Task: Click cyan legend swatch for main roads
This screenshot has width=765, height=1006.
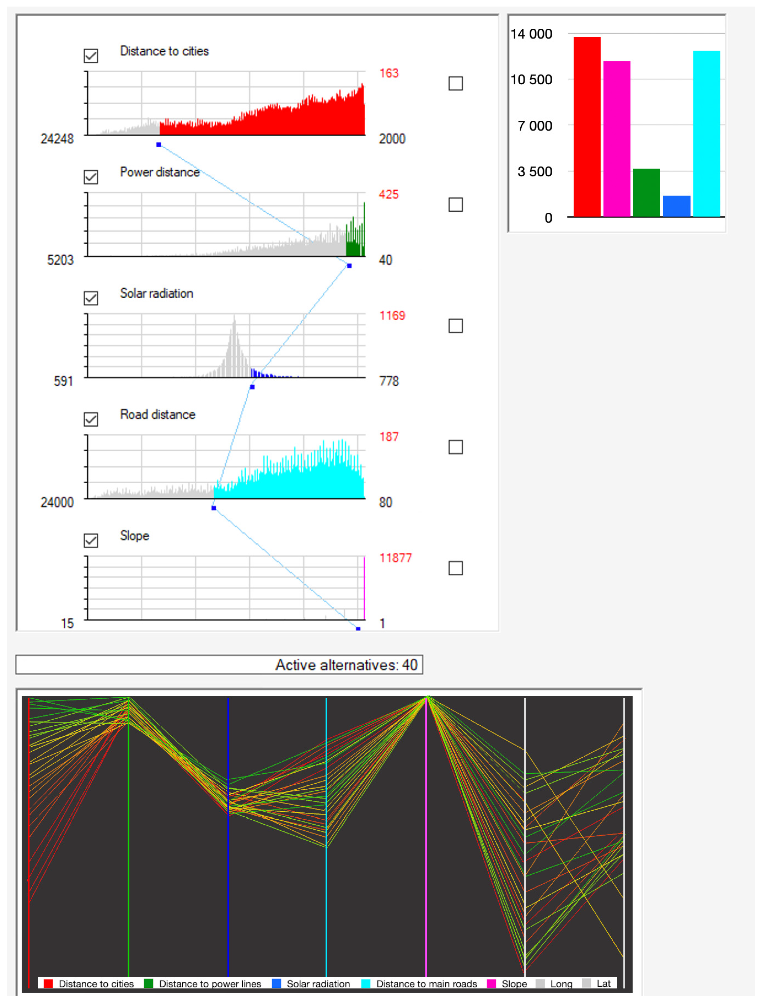Action: [366, 984]
